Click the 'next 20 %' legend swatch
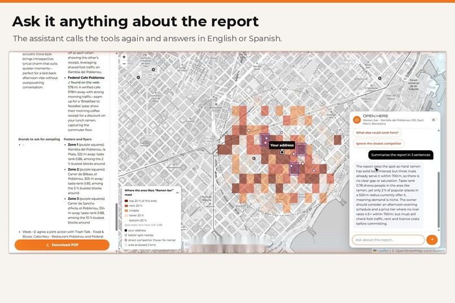 126,205
